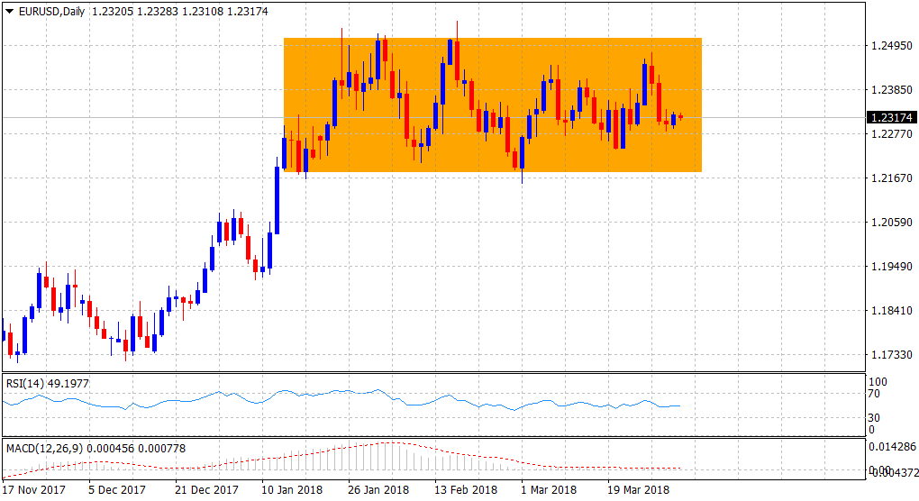Click the current price label 1.23174
Screen dimensions: 919x501
pyautogui.click(x=891, y=118)
